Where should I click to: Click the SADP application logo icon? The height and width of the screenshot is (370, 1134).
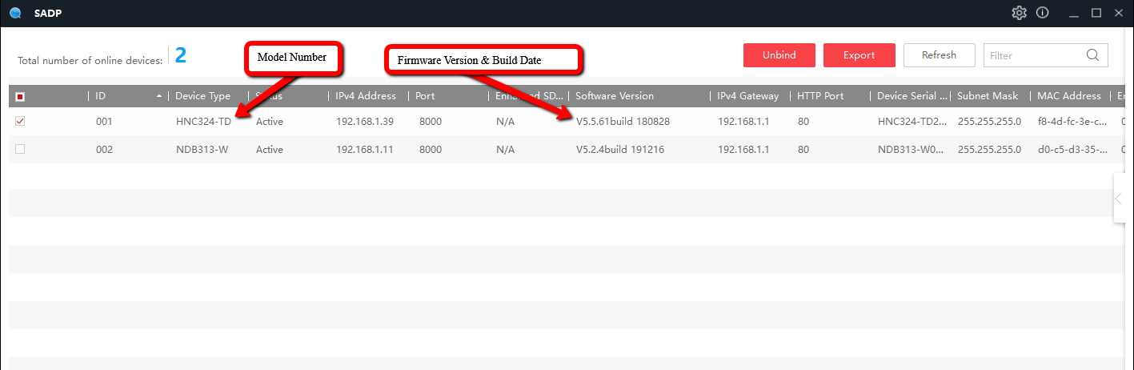coord(15,13)
